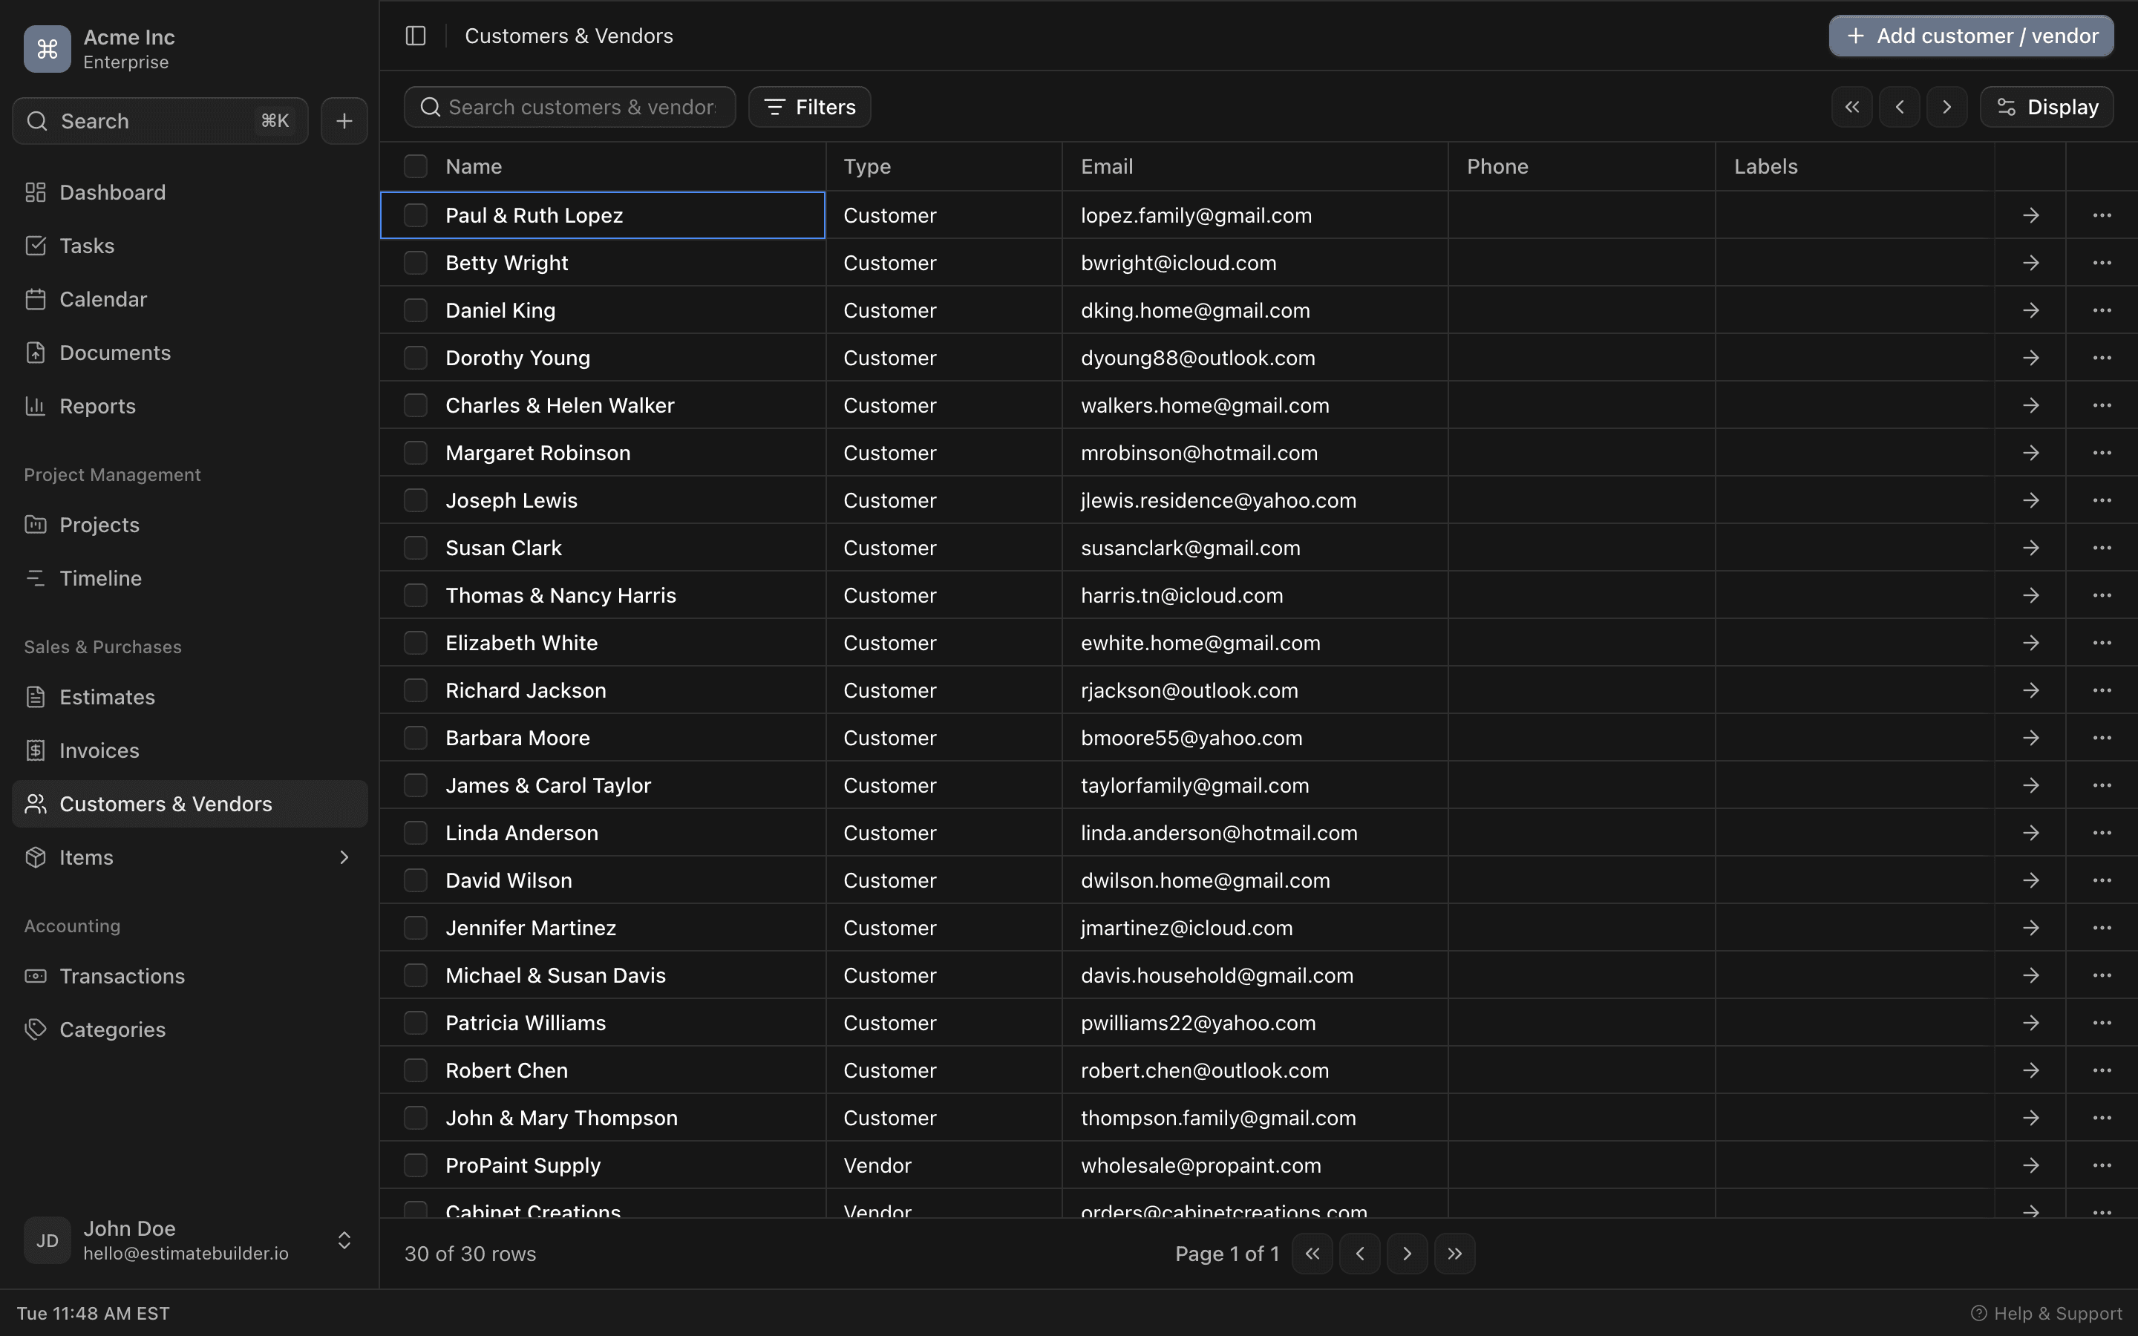
Task: Open the Calendar section
Action: [x=103, y=298]
